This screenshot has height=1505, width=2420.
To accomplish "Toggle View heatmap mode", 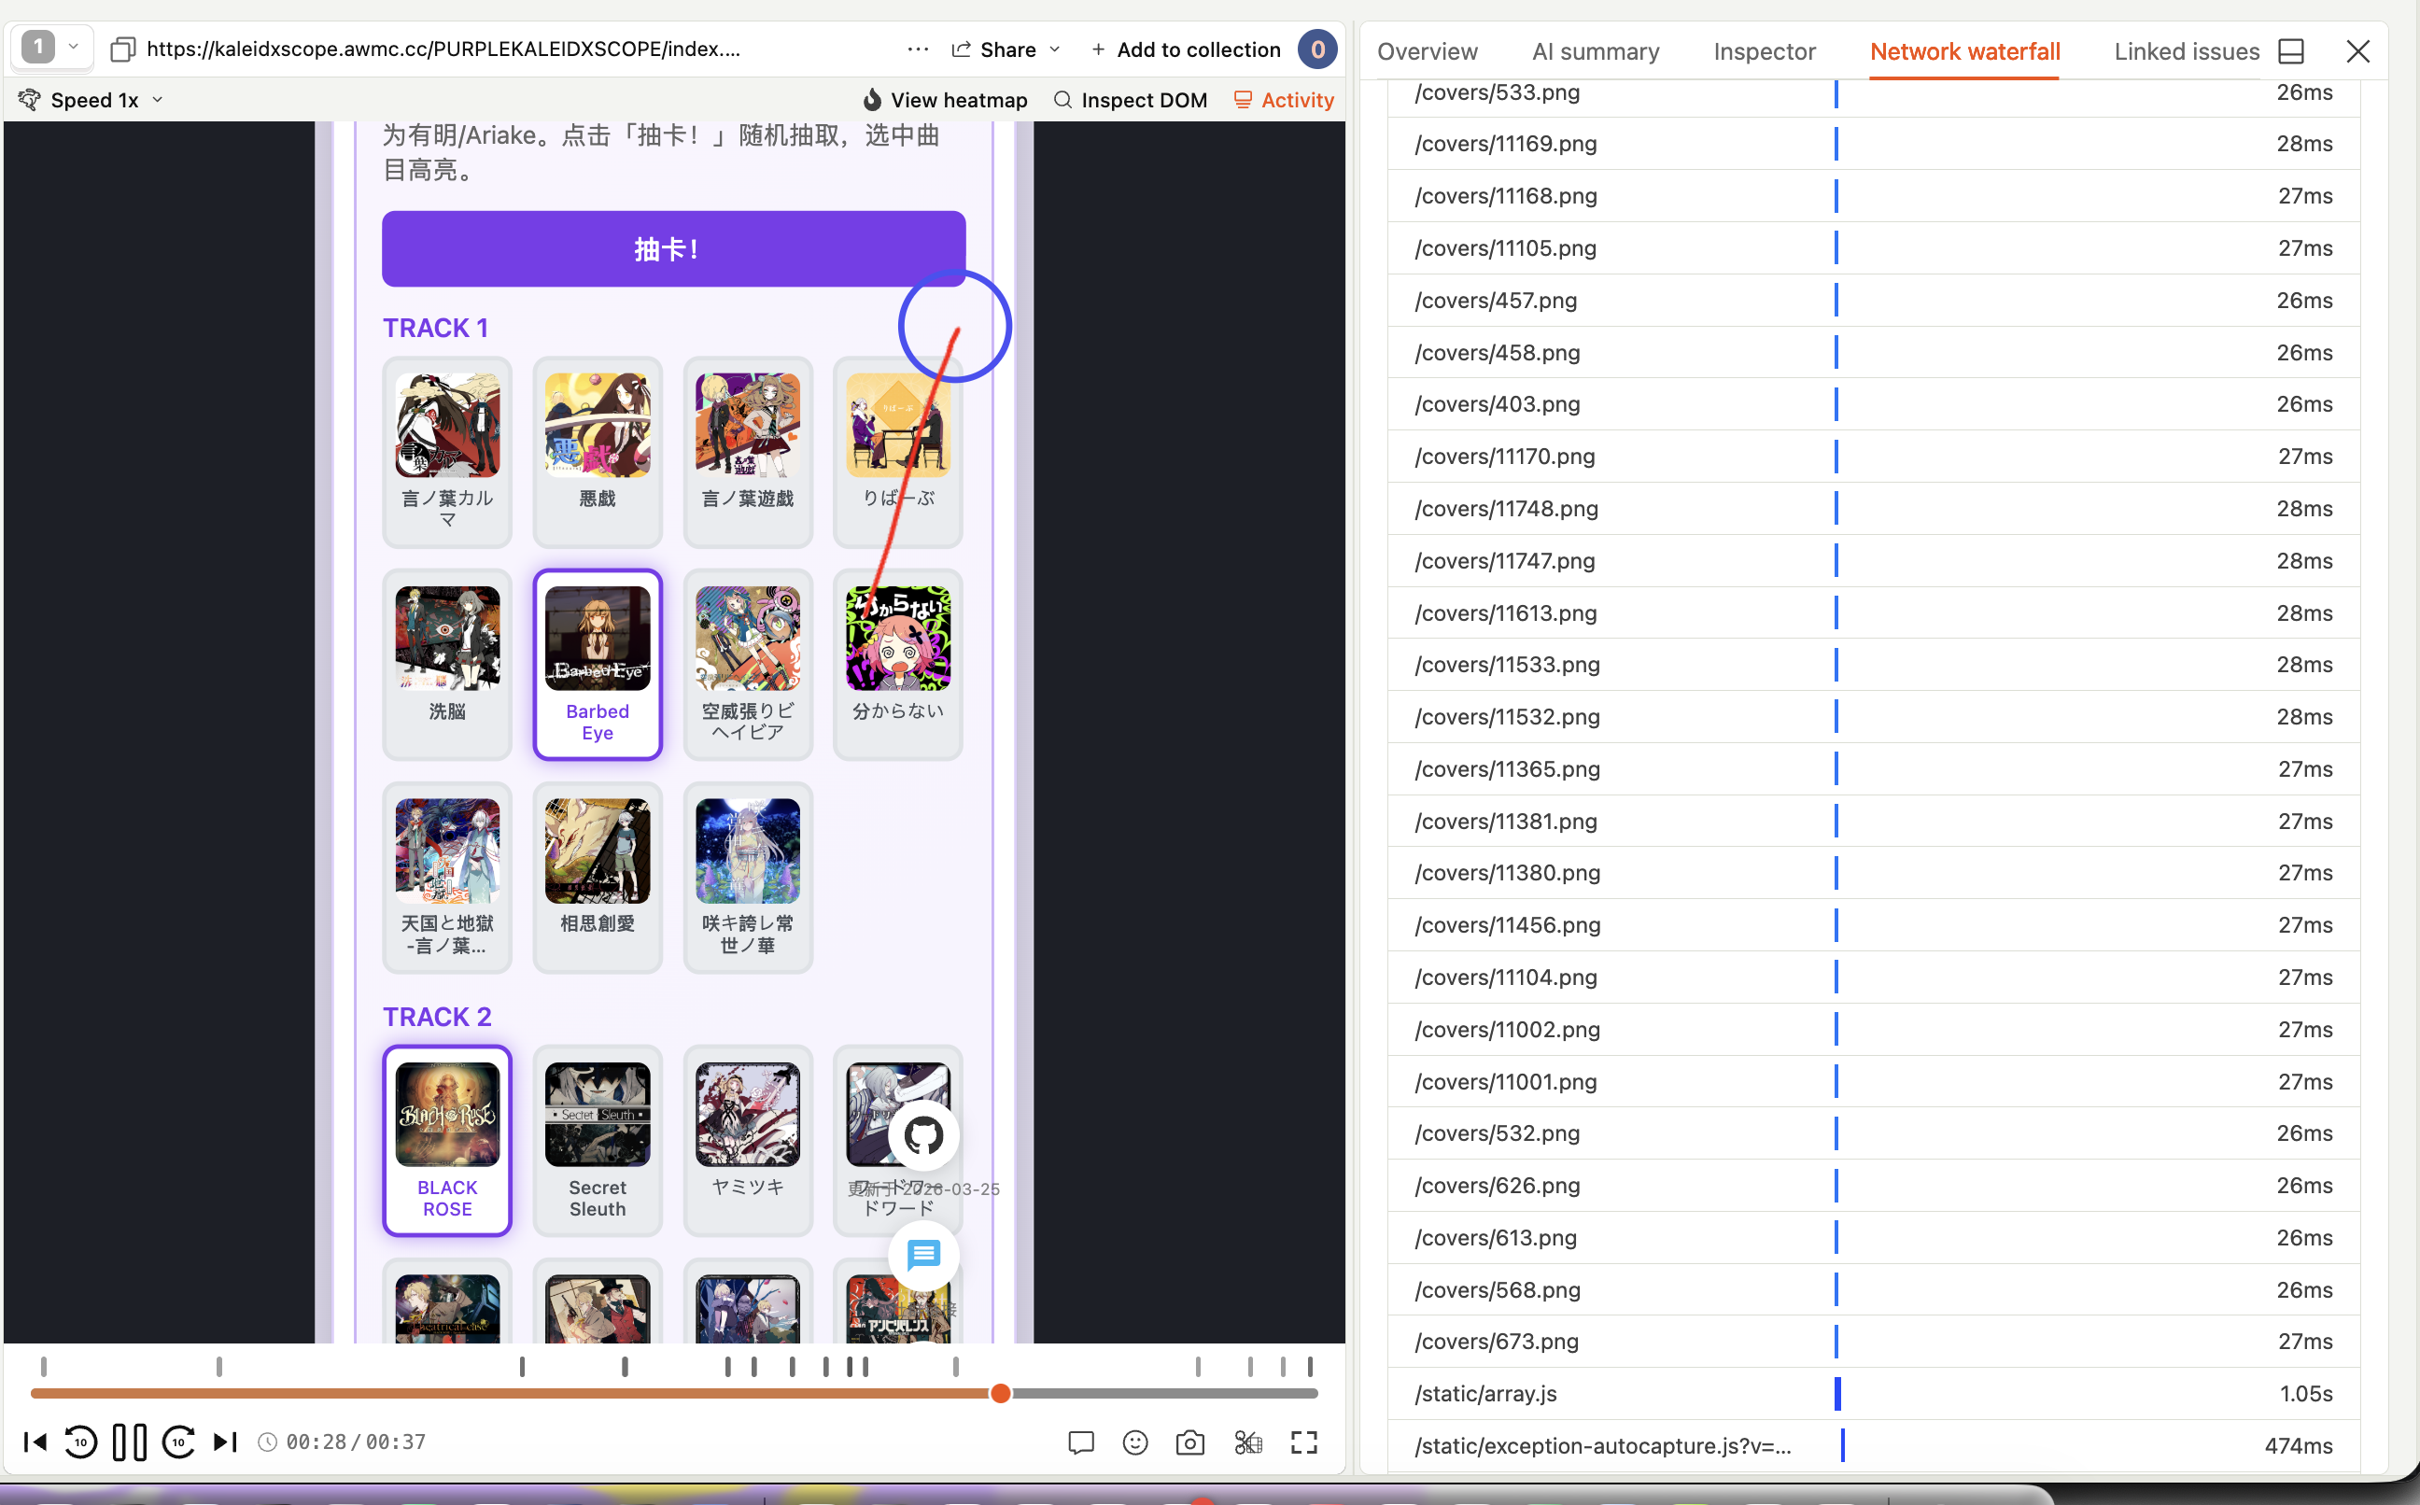I will click(944, 100).
